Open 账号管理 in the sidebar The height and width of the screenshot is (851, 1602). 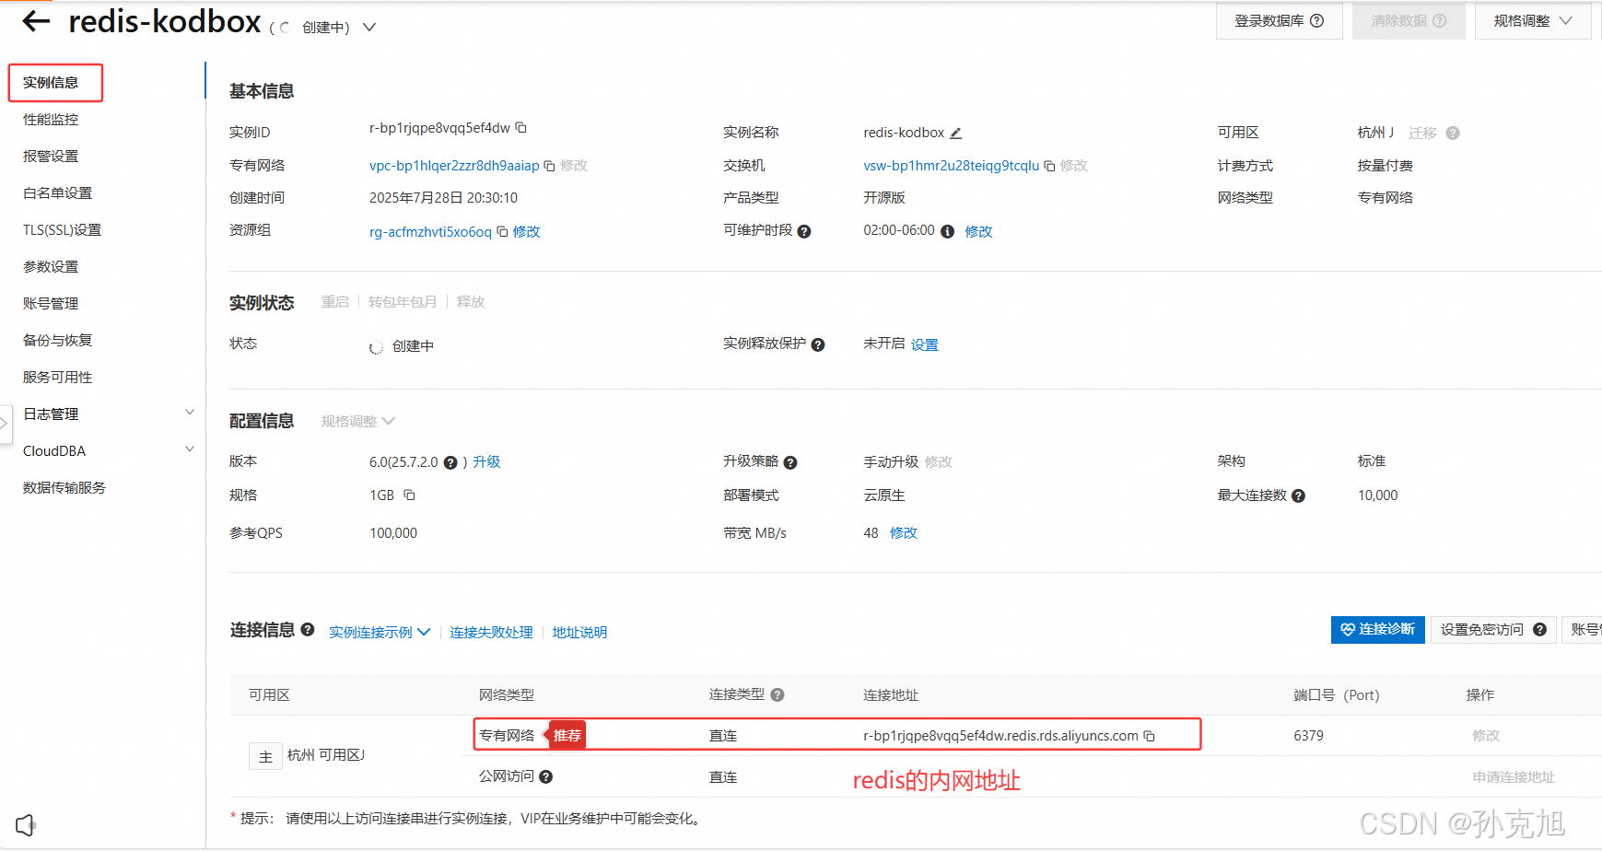51,304
